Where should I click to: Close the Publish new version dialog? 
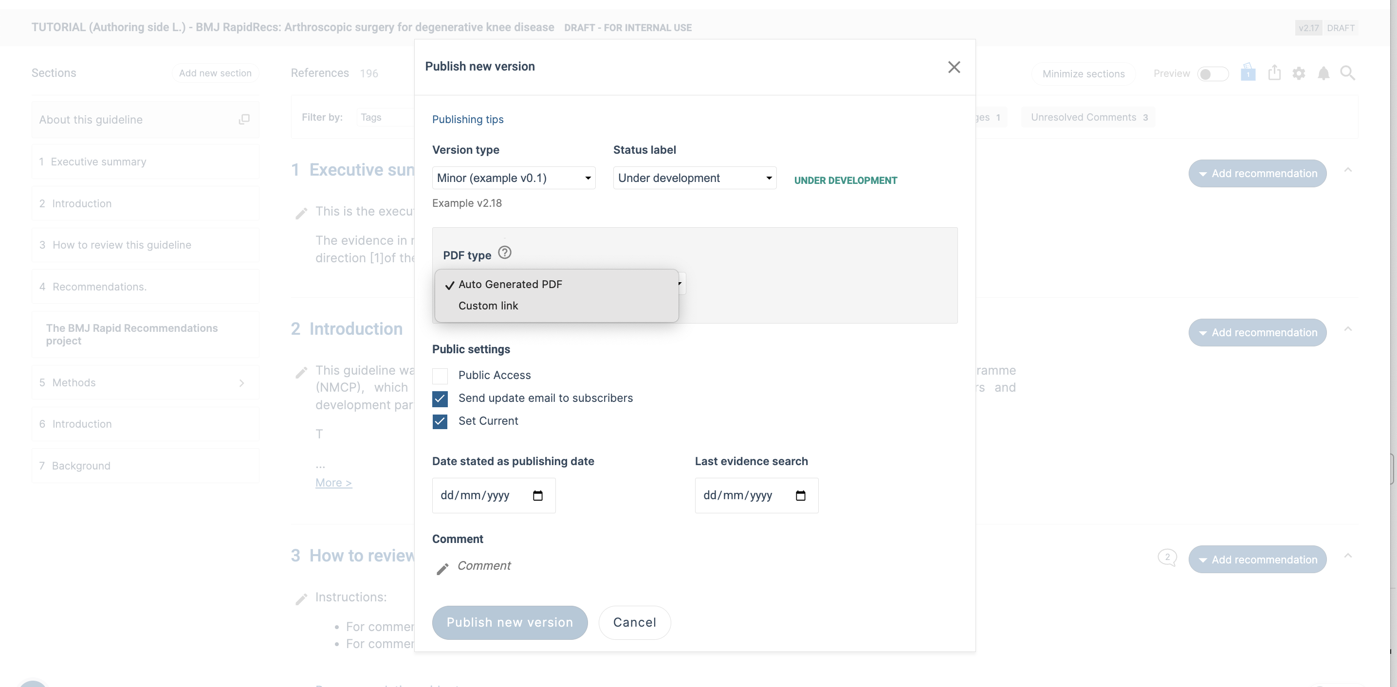click(x=954, y=67)
